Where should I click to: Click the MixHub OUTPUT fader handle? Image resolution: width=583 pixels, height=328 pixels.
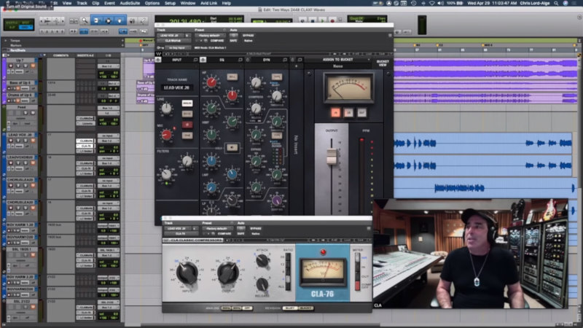332,156
